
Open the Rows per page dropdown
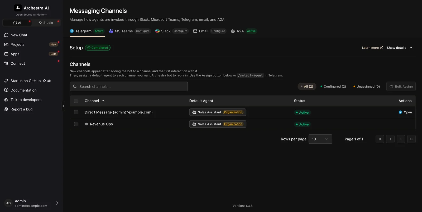coord(320,139)
